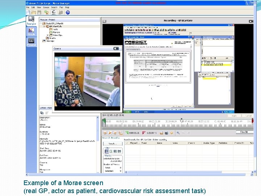Click the play selection button
261x196 pixels.
coord(120,133)
